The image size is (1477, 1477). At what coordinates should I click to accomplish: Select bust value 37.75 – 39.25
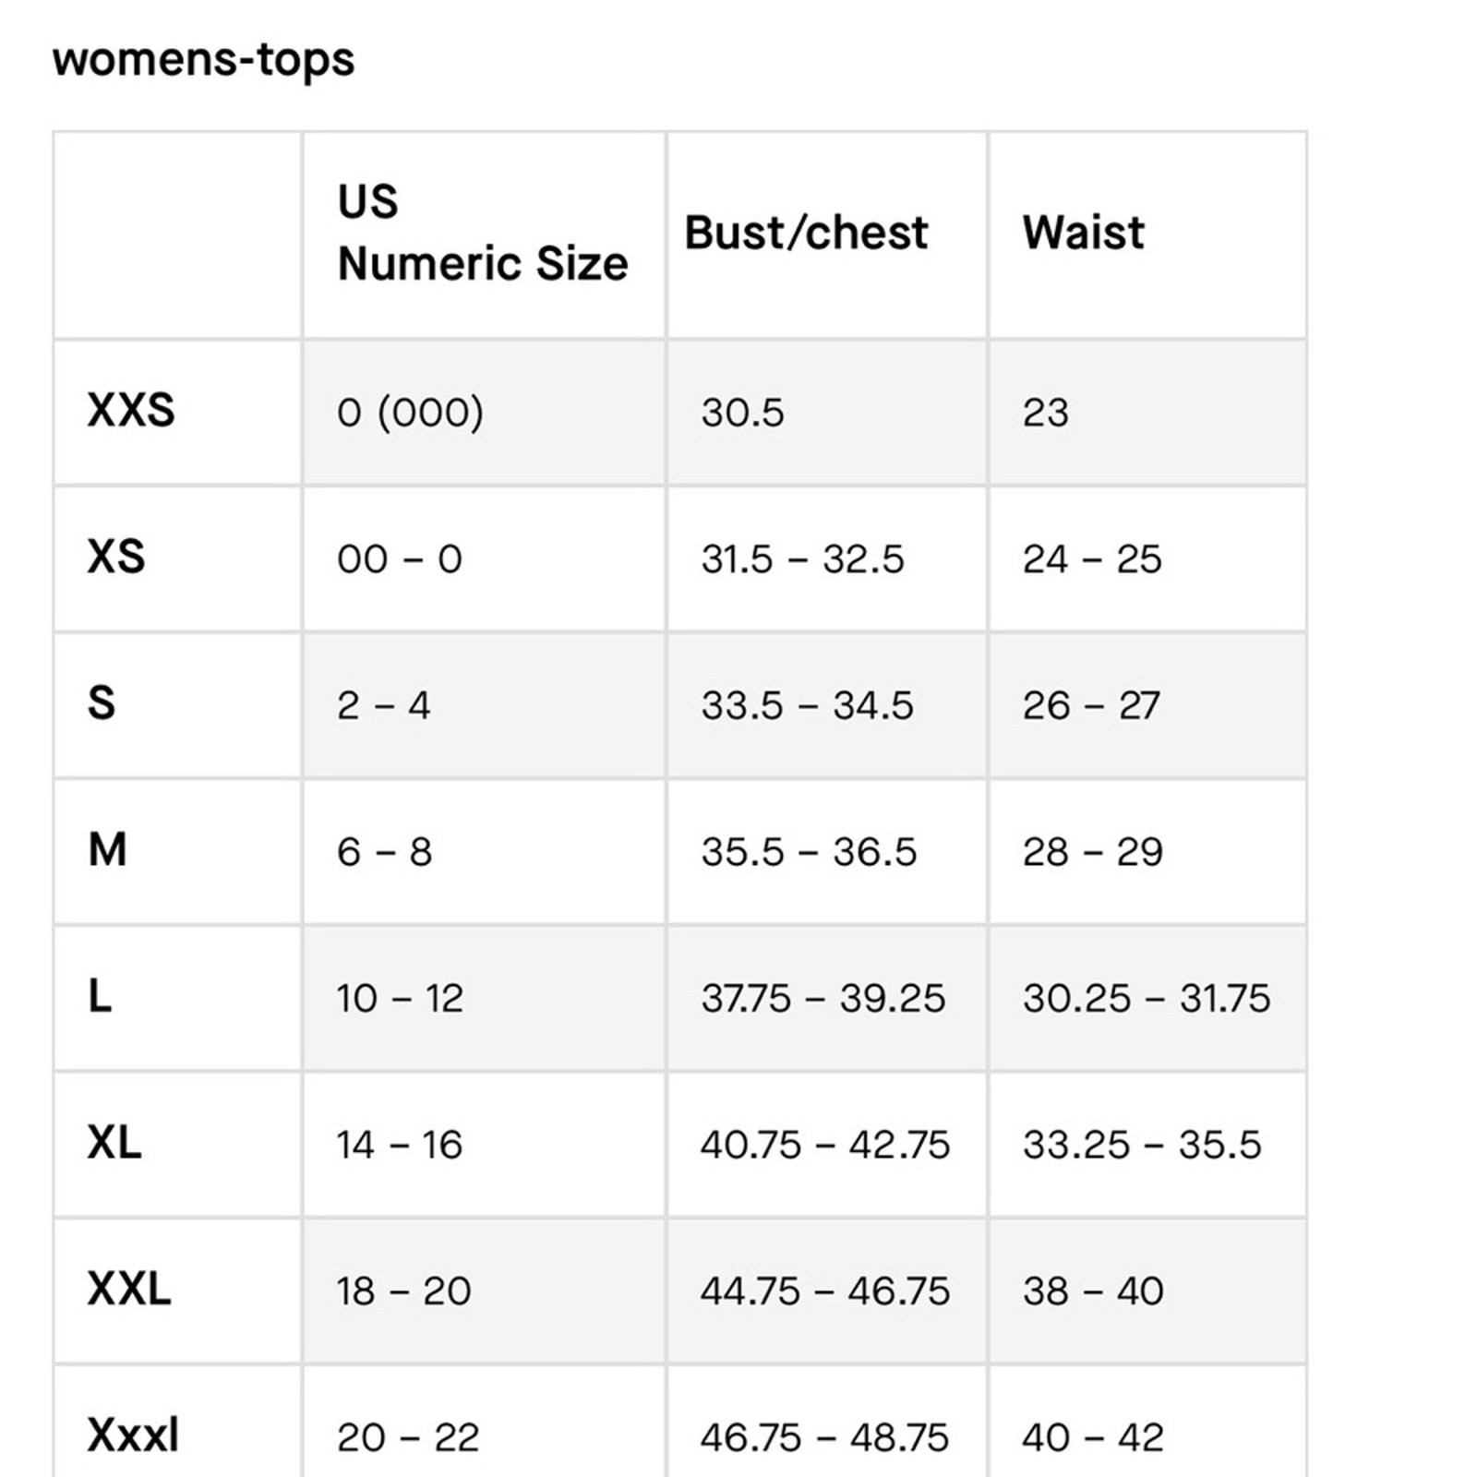click(x=823, y=998)
